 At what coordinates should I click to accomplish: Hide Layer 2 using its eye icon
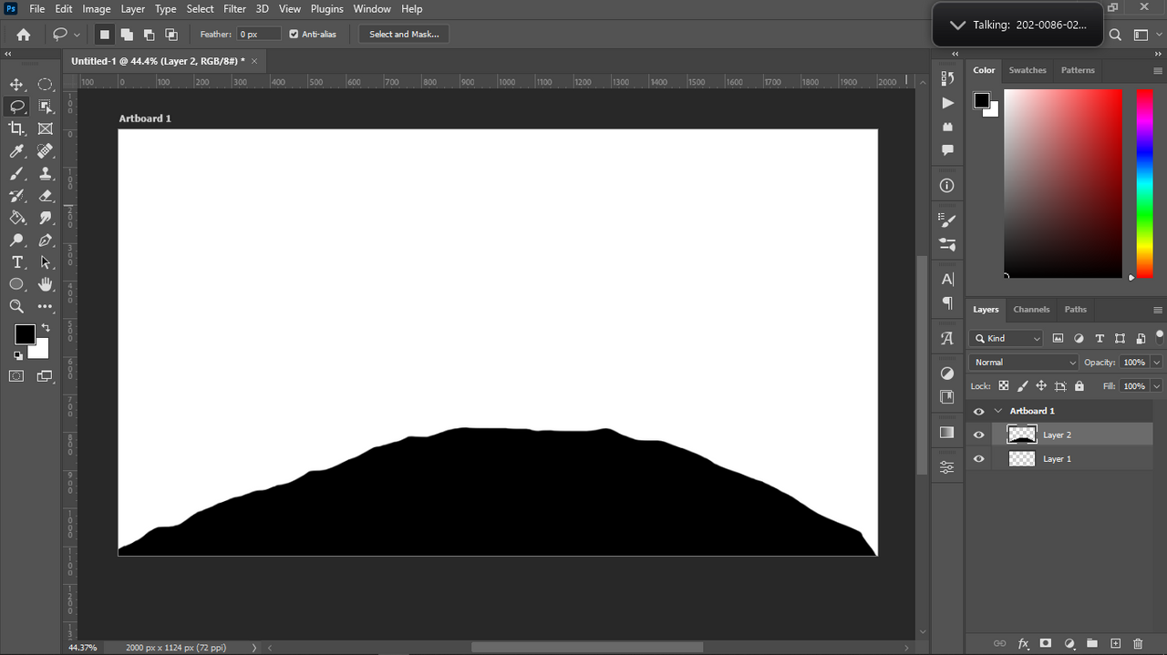pyautogui.click(x=979, y=435)
